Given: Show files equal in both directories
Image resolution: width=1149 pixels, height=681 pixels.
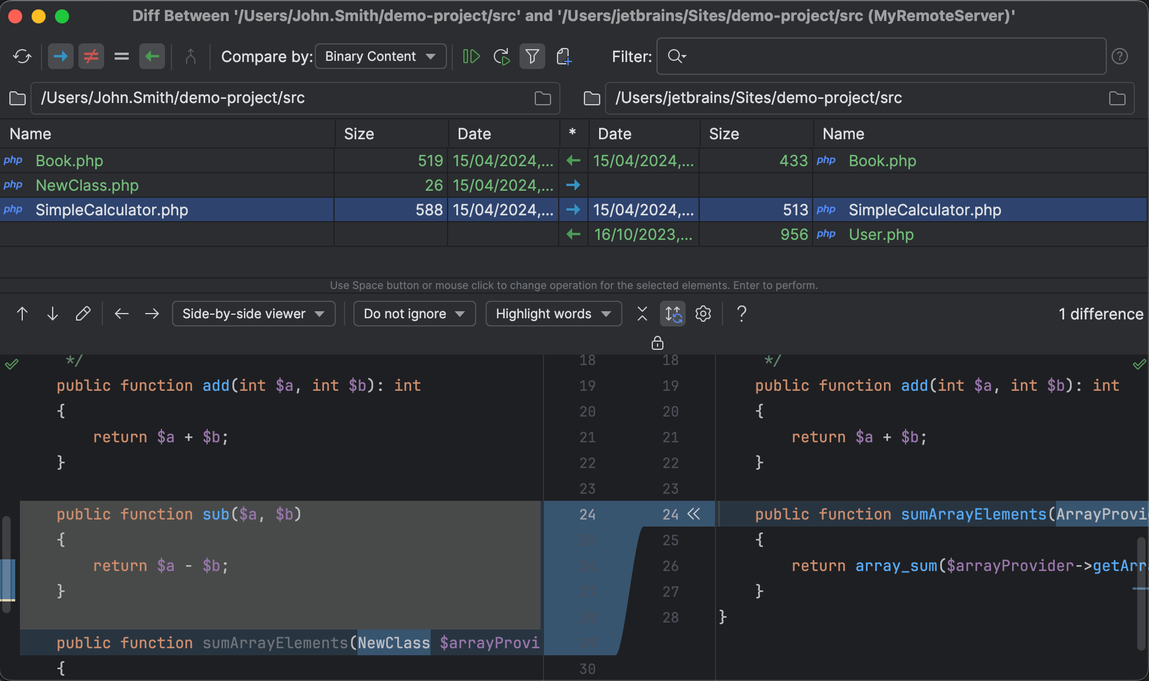Looking at the screenshot, I should [122, 56].
